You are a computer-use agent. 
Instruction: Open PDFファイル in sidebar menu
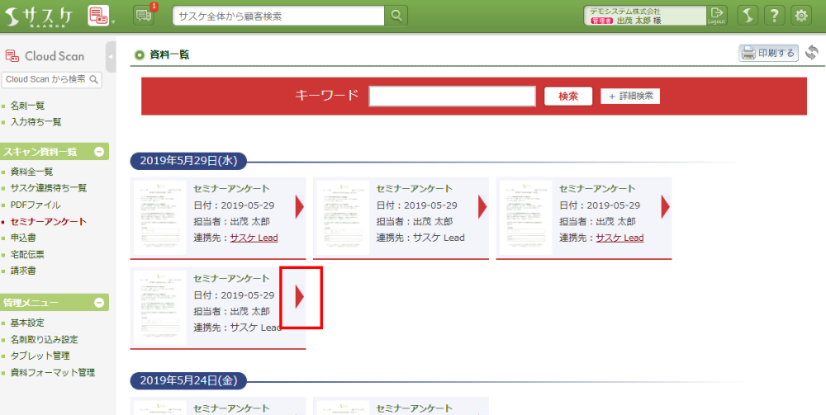[x=35, y=205]
